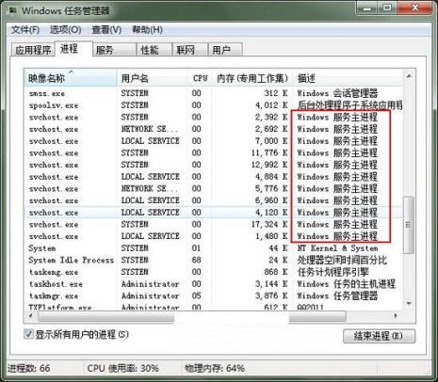
Task: Select the svchost.exe row using 12,992 K
Action: pyautogui.click(x=214, y=165)
